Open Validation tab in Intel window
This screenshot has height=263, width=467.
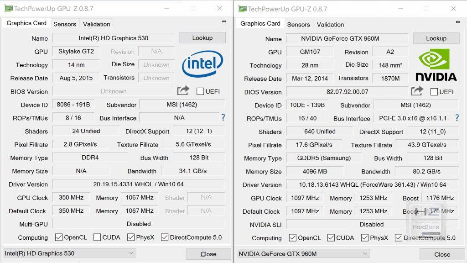(97, 24)
